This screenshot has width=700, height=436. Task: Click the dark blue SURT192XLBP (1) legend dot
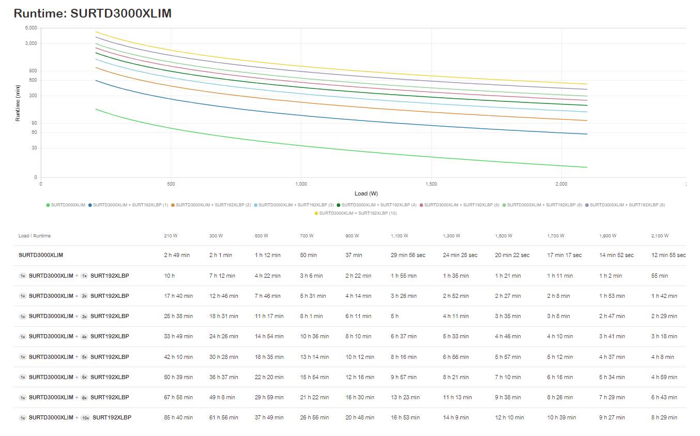pyautogui.click(x=90, y=205)
